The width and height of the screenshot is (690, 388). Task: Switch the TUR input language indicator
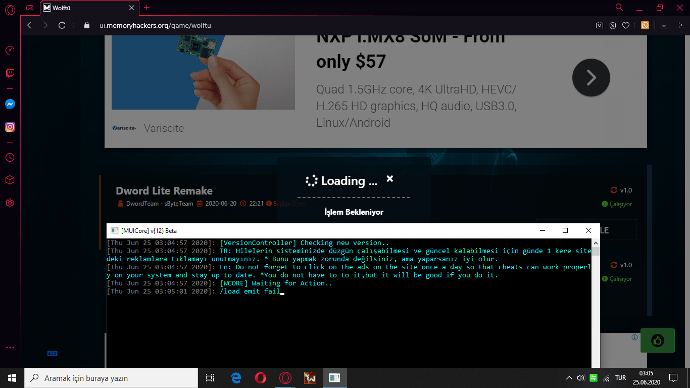(621, 378)
